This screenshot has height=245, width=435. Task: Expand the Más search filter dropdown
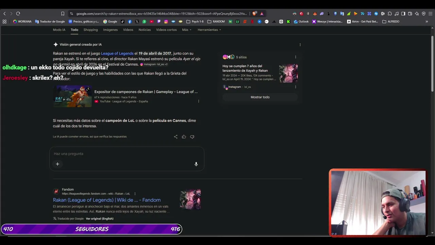187,30
